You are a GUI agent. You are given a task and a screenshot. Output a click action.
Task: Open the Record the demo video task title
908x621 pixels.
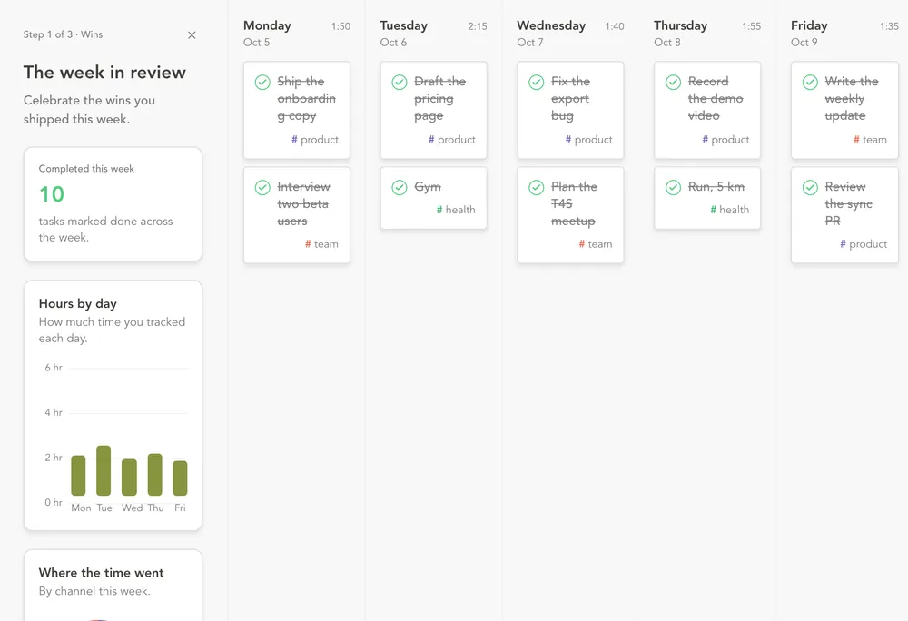point(716,98)
